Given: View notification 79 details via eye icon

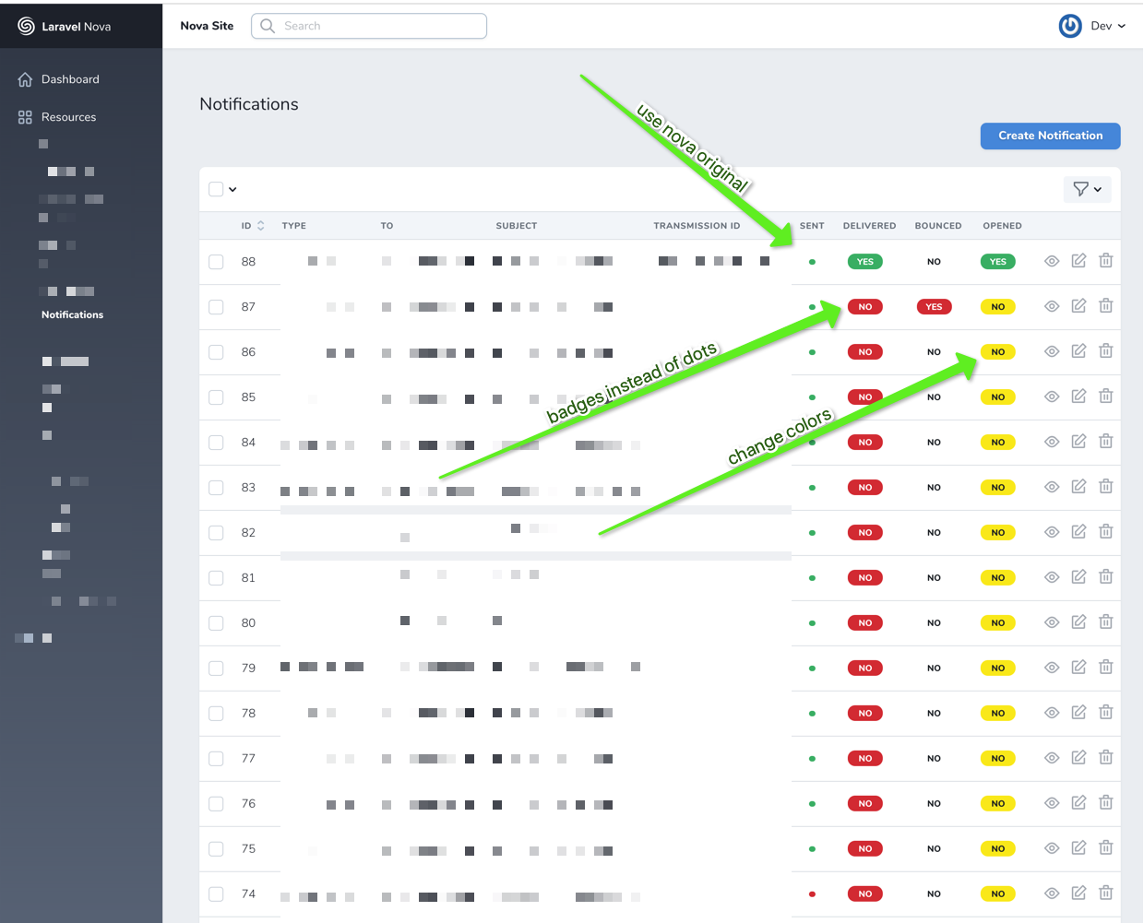Looking at the screenshot, I should pyautogui.click(x=1051, y=668).
